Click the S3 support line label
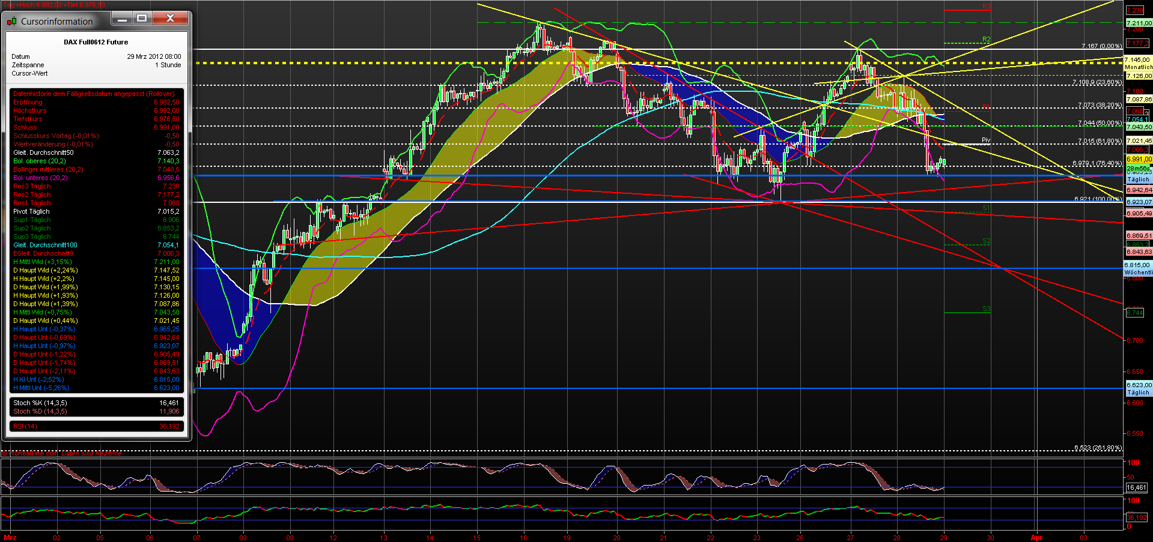Viewport: 1153px width, 542px height. coord(986,309)
